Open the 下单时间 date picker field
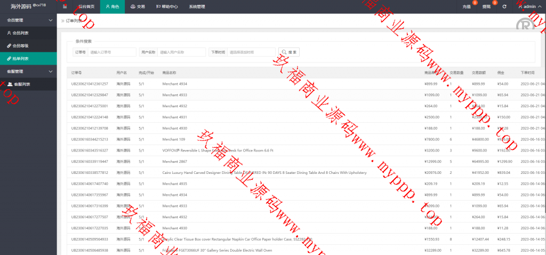 click(x=251, y=52)
